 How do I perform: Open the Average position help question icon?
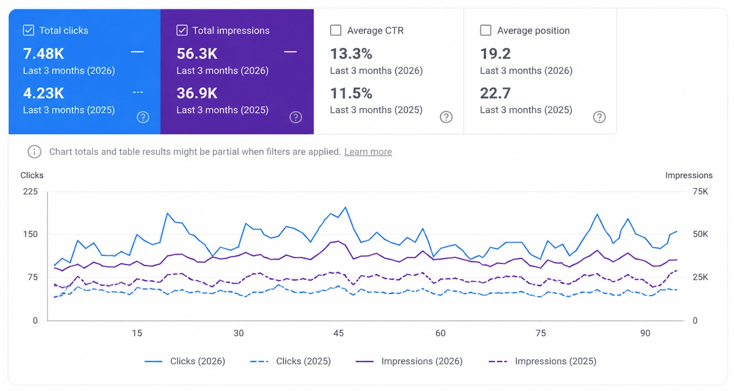[599, 117]
